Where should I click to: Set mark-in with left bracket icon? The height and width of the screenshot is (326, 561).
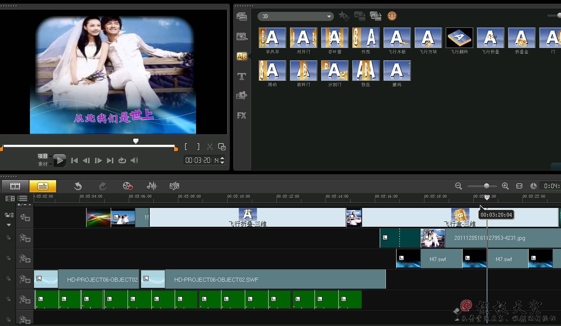pyautogui.click(x=186, y=147)
